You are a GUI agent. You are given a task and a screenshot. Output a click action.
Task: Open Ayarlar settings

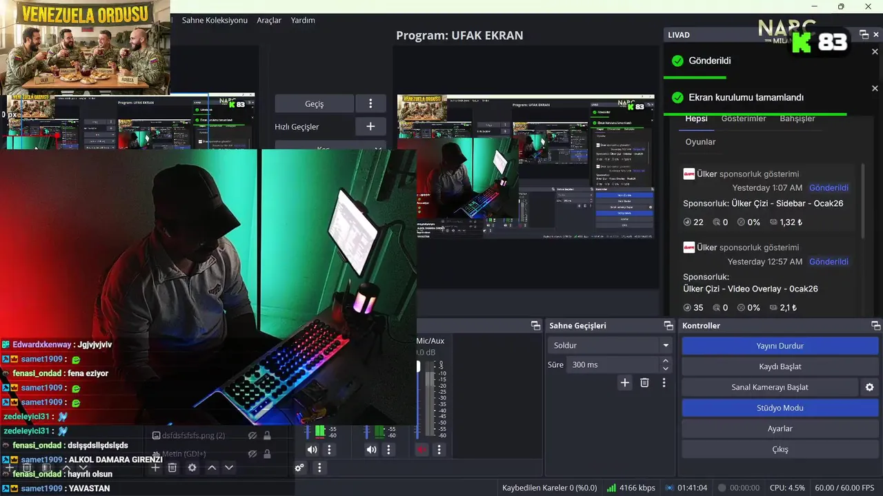(780, 428)
